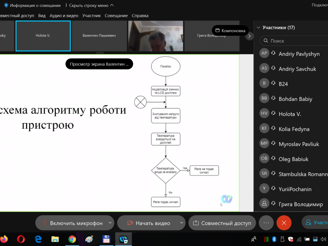
Task: Click the Bluetooth icon in the system tray
Action: (x=275, y=239)
